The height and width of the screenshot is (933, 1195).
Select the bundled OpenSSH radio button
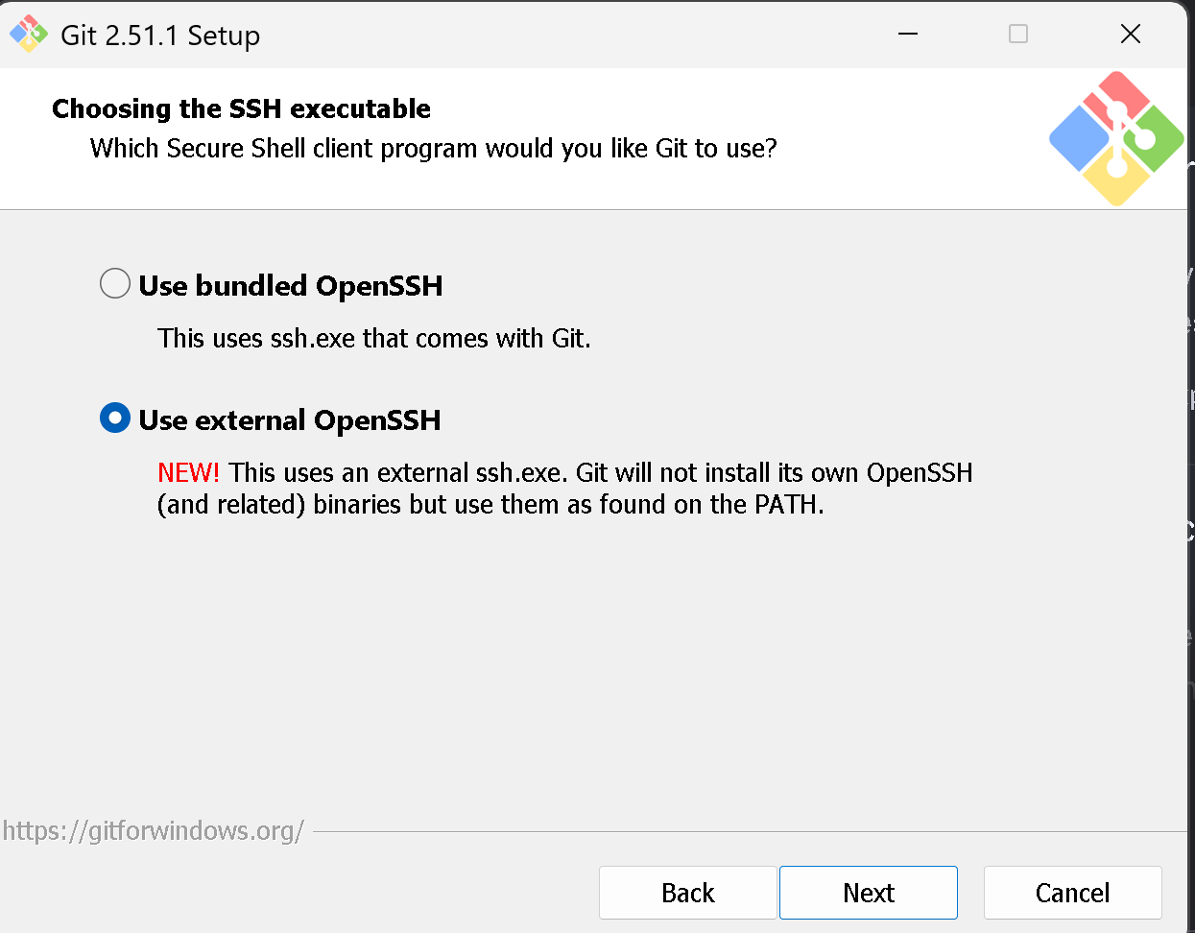115,284
